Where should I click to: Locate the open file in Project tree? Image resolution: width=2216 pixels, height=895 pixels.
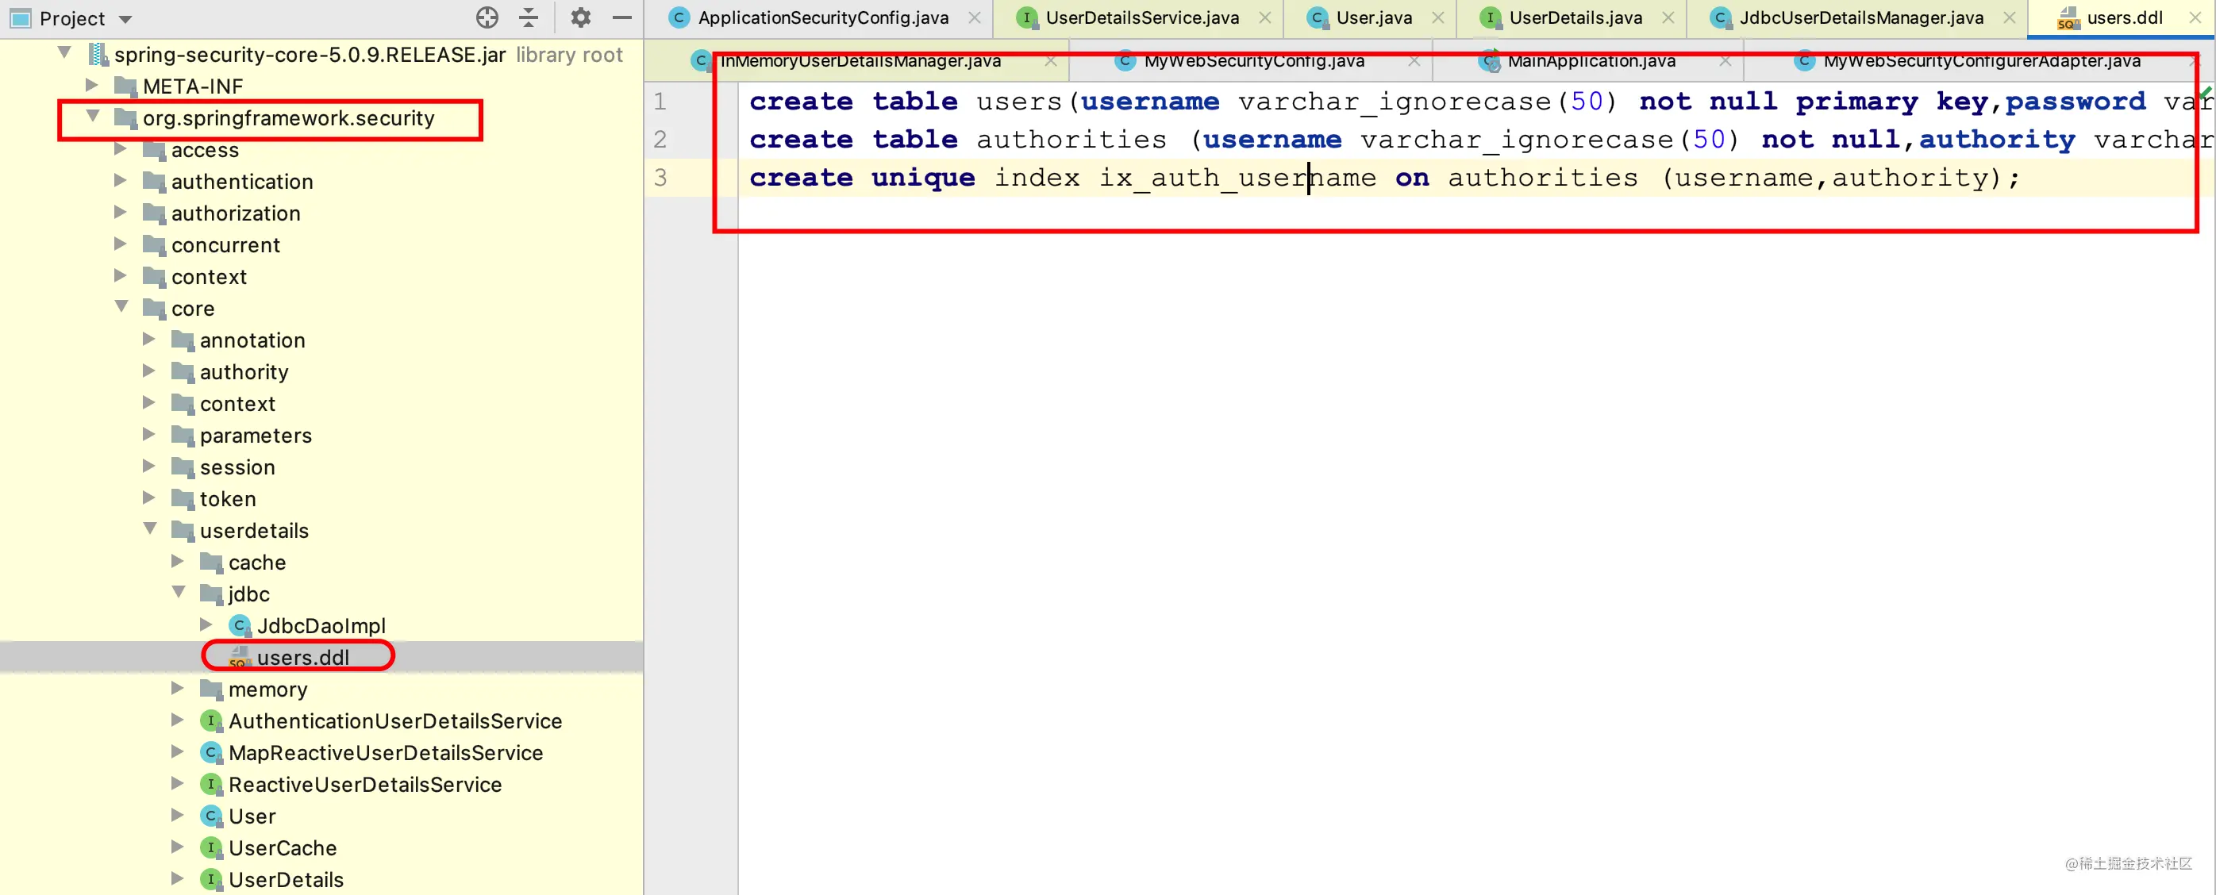pyautogui.click(x=487, y=17)
